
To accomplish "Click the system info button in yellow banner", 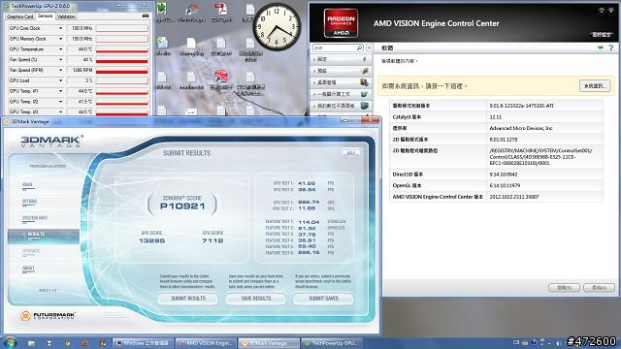I will pos(595,86).
